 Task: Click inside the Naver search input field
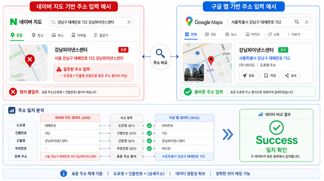pos(91,22)
